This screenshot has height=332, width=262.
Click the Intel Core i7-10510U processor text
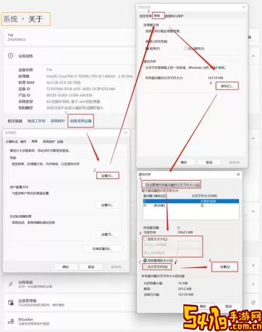pos(90,76)
